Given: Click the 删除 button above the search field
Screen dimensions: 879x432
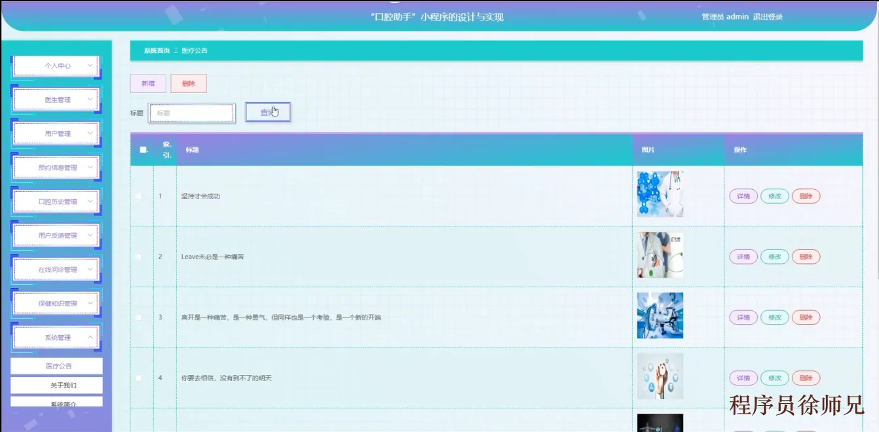Looking at the screenshot, I should (x=189, y=84).
